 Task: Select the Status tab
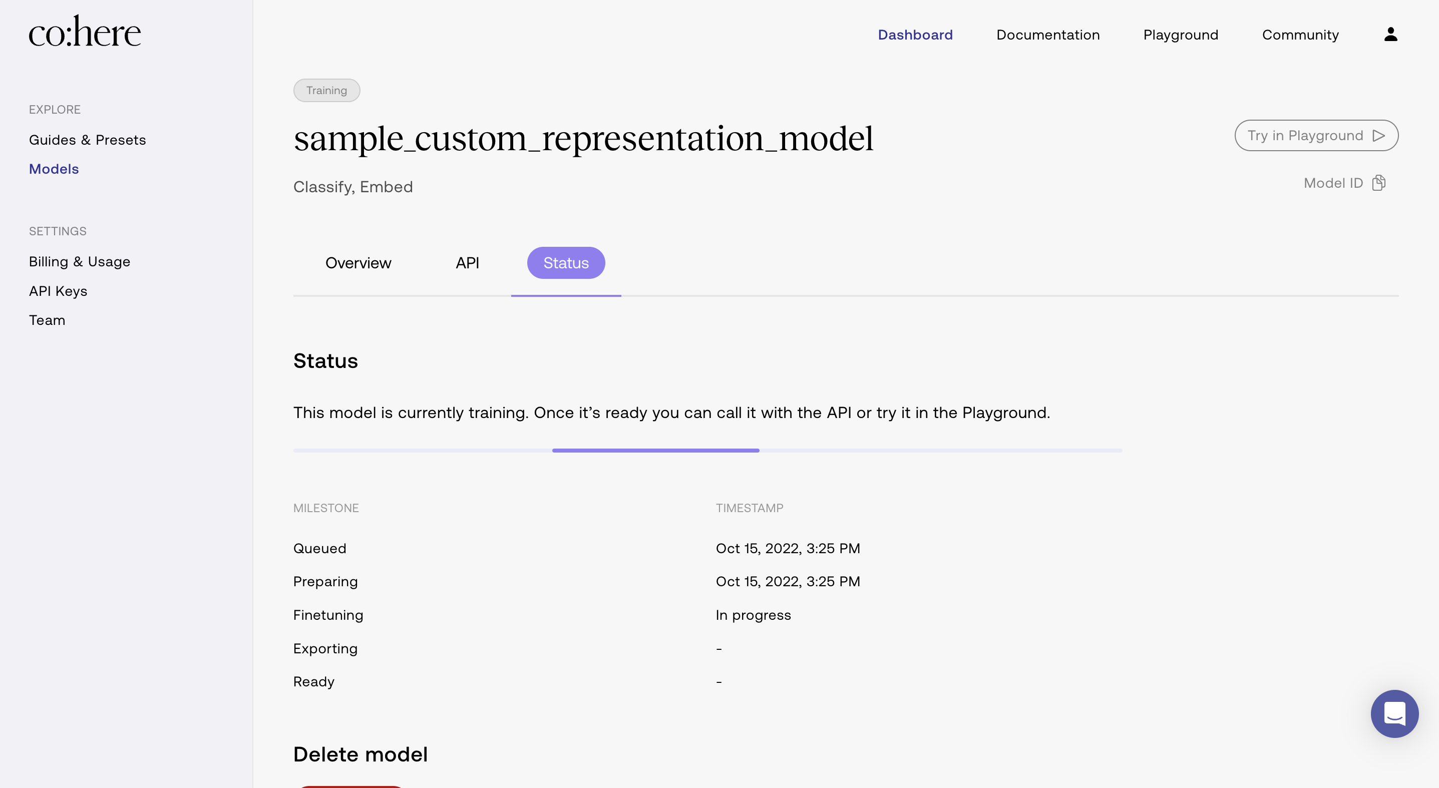tap(565, 263)
